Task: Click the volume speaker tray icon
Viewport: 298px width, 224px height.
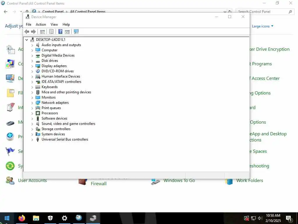Action: pyautogui.click(x=260, y=218)
